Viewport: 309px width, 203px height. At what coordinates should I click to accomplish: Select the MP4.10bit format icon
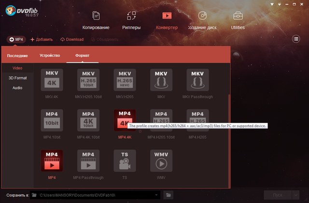point(52,120)
